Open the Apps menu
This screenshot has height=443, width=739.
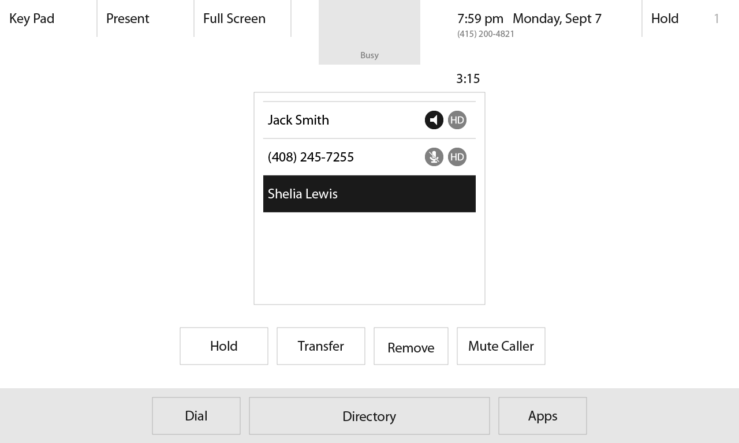click(x=543, y=416)
